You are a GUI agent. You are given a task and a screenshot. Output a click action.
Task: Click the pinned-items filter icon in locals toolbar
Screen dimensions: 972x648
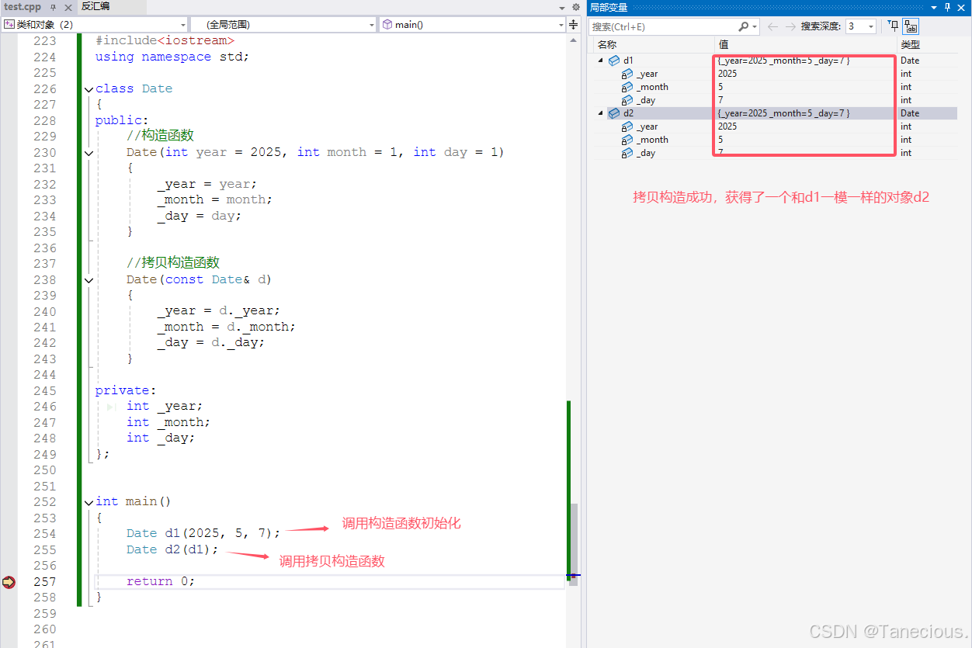pos(894,26)
